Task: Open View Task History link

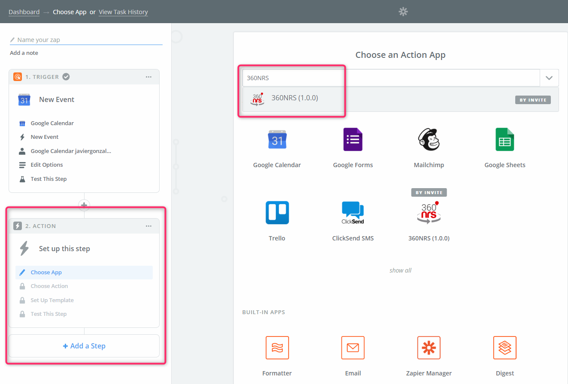Action: (123, 12)
